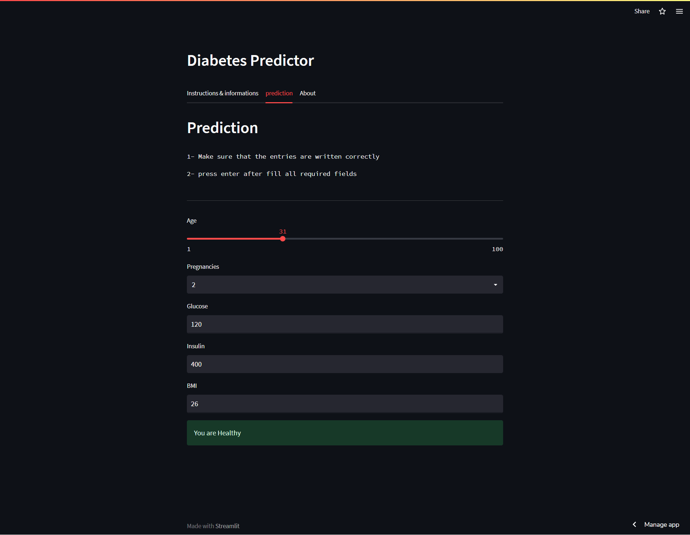
Task: Focus the Glucose input field
Action: click(x=345, y=325)
